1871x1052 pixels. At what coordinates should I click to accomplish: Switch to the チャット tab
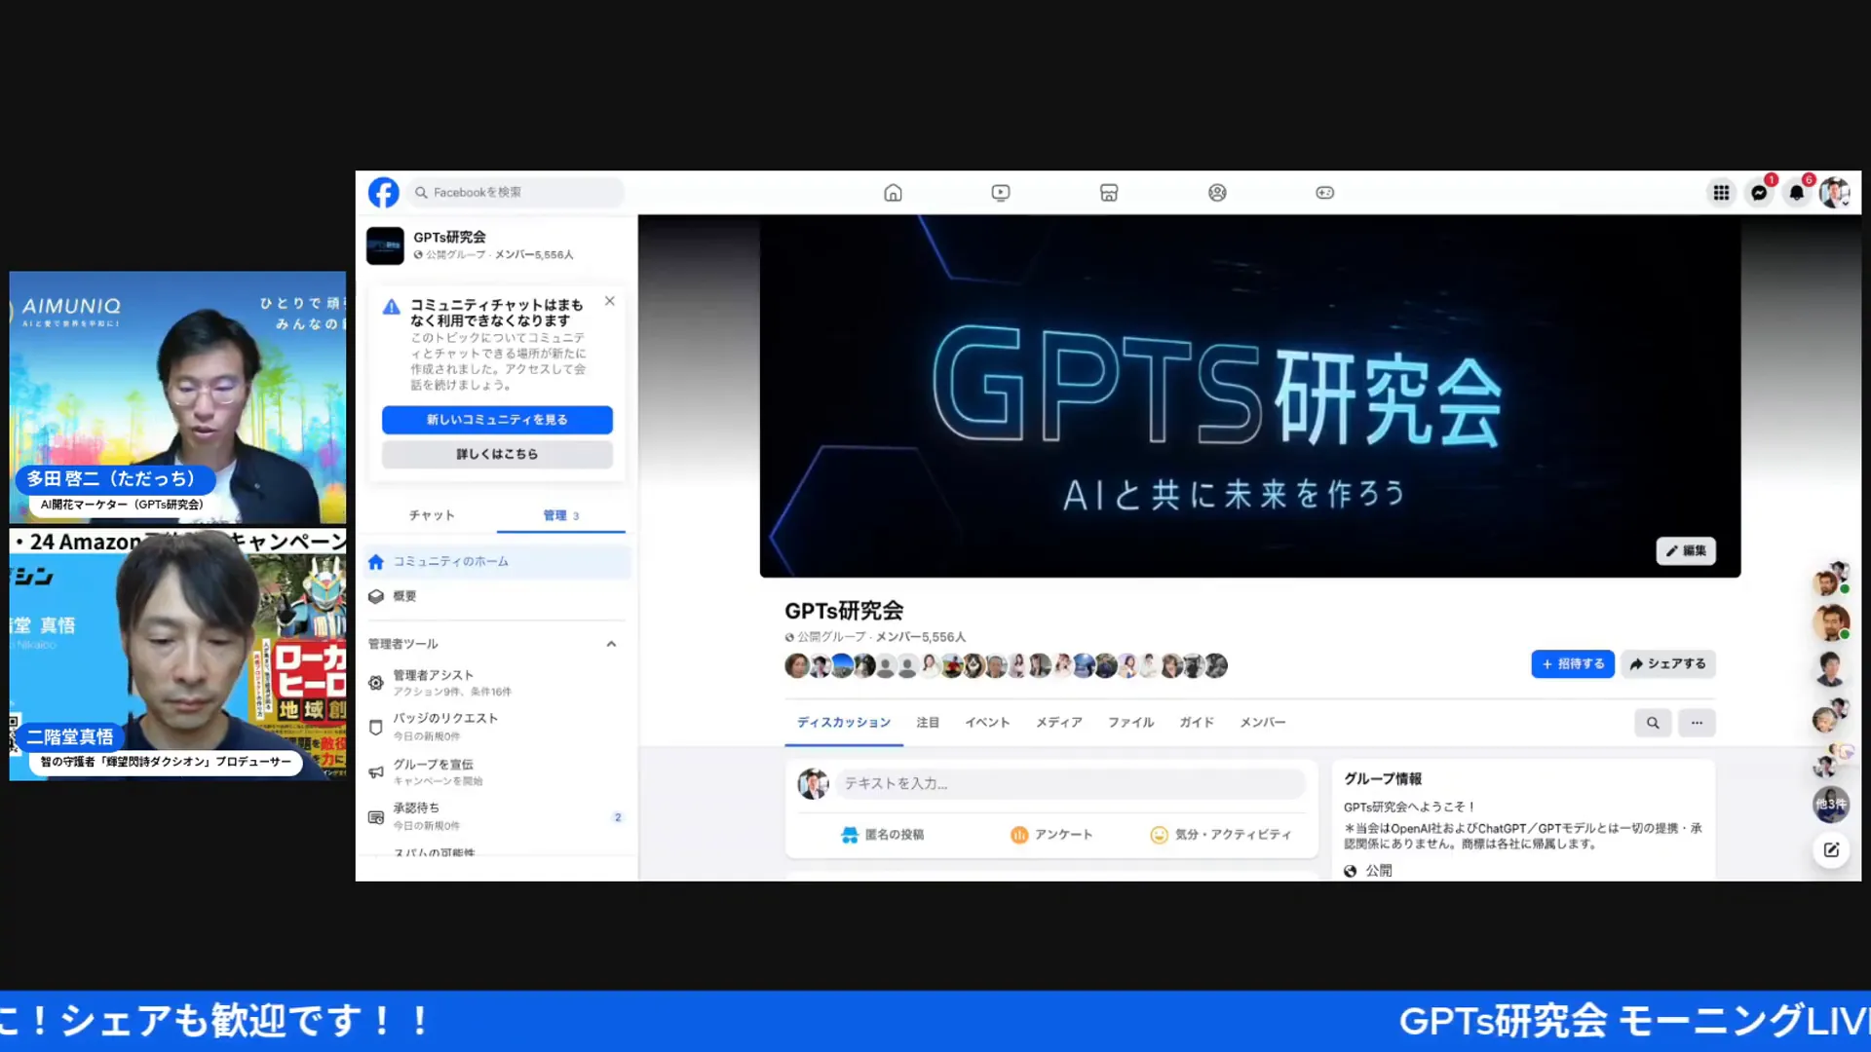tap(432, 515)
